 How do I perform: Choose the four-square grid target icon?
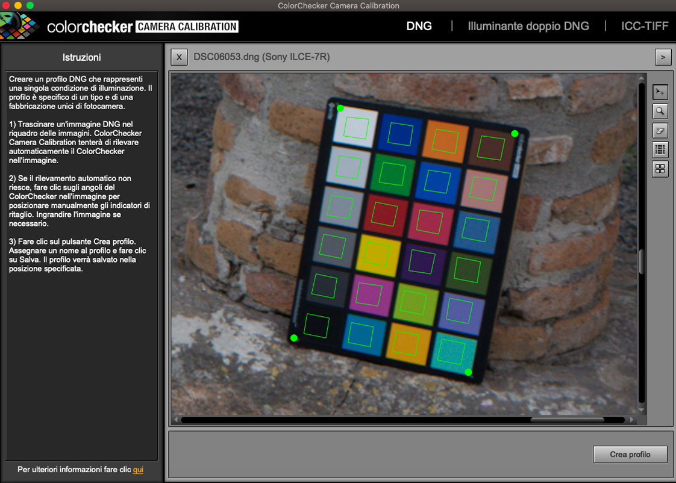[x=660, y=169]
